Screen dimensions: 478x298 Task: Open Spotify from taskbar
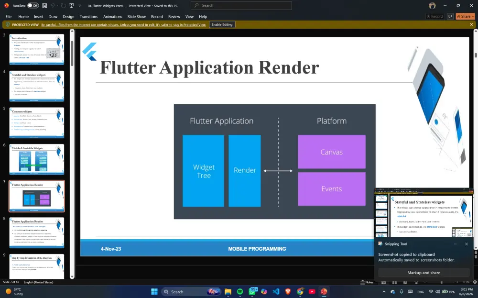[x=240, y=292]
